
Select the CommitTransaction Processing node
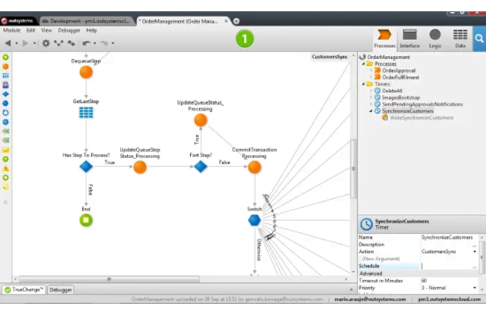pos(254,167)
